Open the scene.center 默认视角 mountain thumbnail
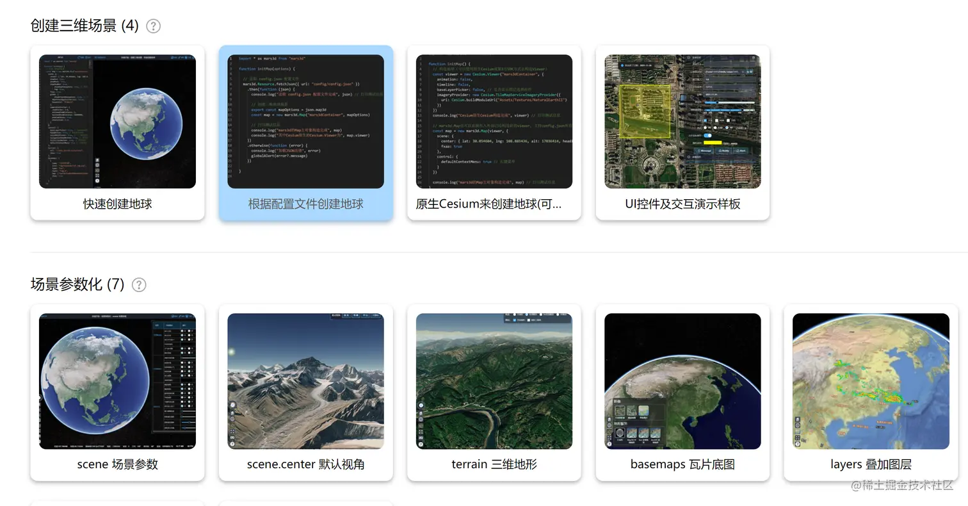The width and height of the screenshot is (968, 506). coord(306,381)
